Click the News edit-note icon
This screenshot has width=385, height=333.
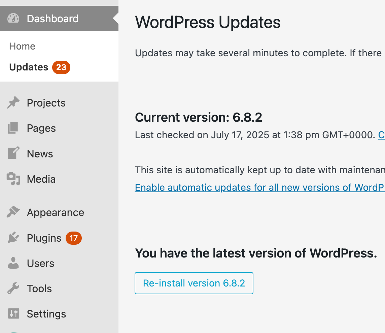click(x=13, y=154)
